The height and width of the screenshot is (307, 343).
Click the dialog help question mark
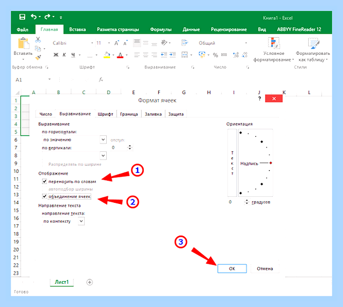pos(259,99)
